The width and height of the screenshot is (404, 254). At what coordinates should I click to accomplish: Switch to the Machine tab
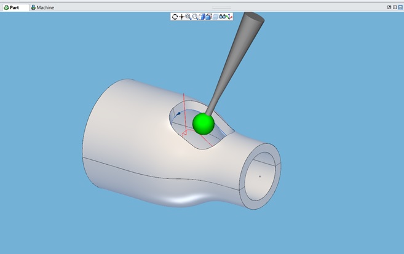tap(42, 7)
